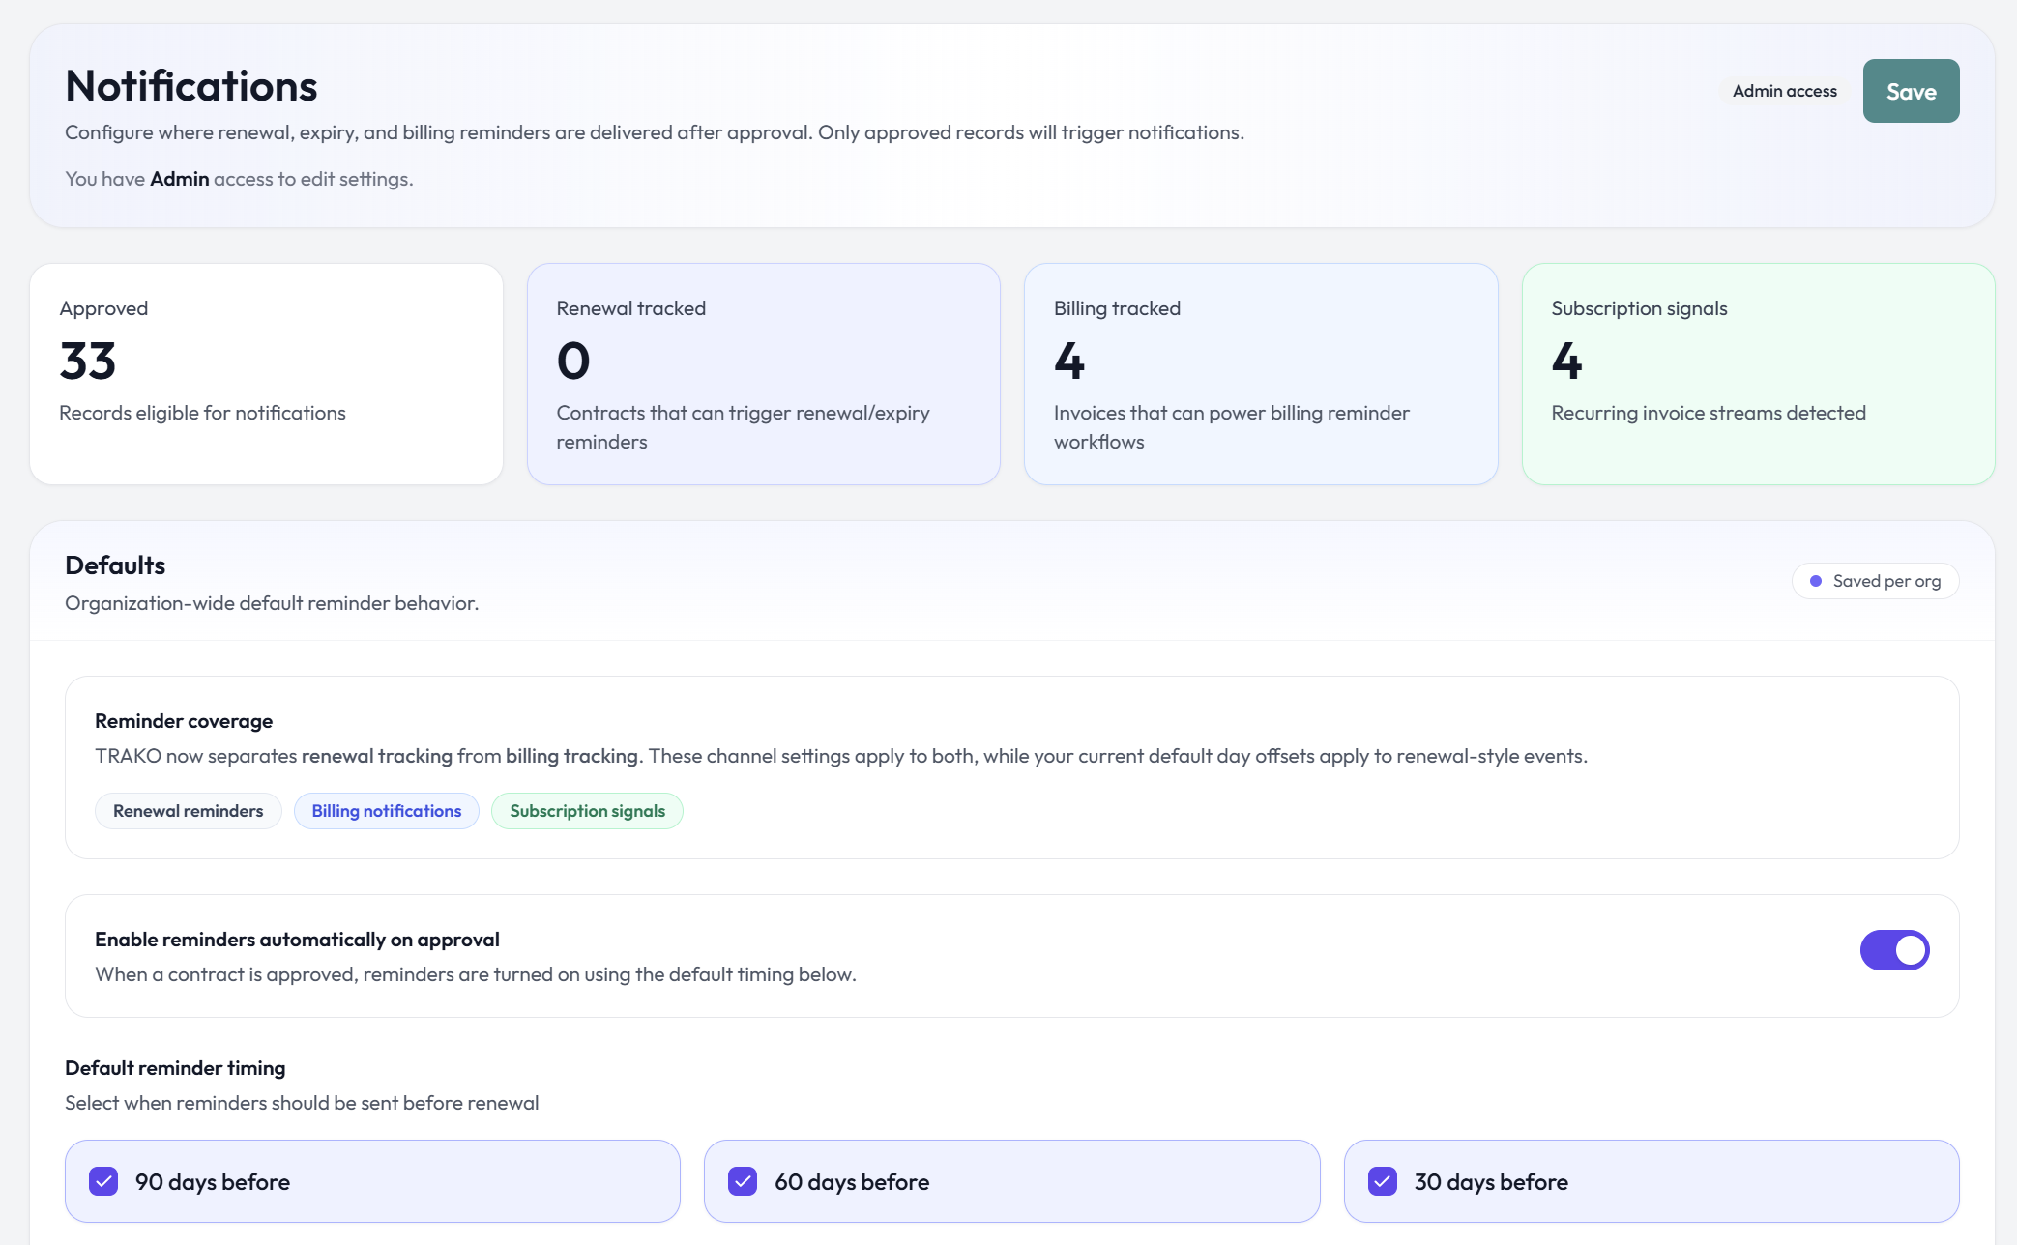Click the Saved per org badge

click(1875, 580)
